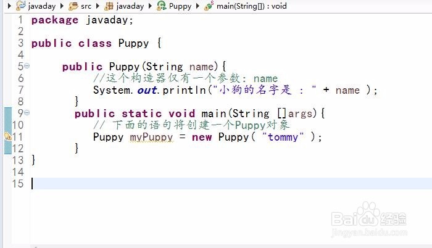Expand the breadcrumb arrow before javaday package

(x=98, y=6)
